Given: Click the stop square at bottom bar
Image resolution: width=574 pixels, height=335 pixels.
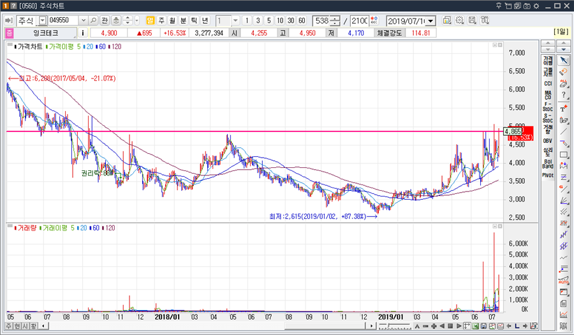Looking at the screenshot, I should point(451,326).
